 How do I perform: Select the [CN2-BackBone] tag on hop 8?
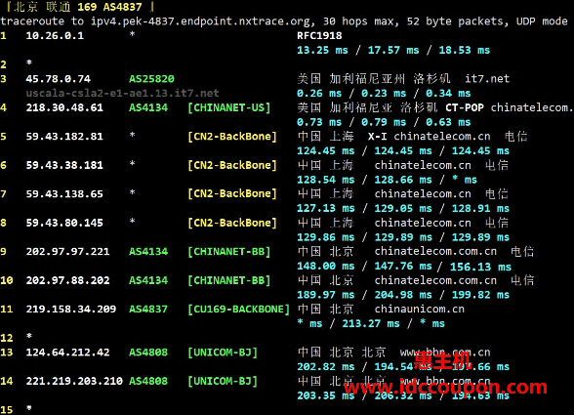[x=232, y=223]
